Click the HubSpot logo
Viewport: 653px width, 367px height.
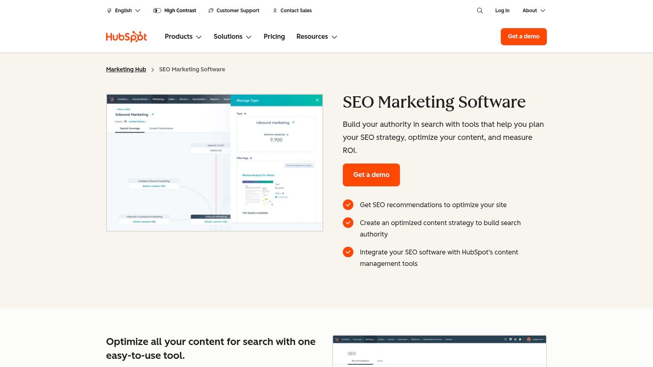[127, 37]
